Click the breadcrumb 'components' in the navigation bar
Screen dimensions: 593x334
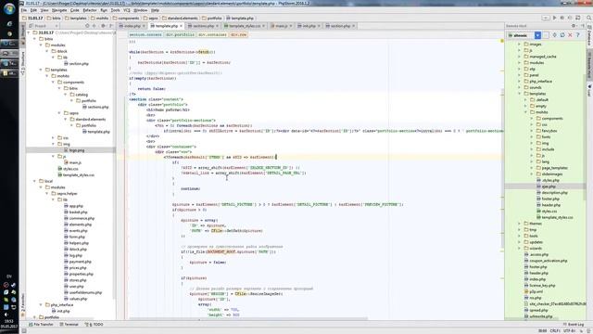[126, 18]
